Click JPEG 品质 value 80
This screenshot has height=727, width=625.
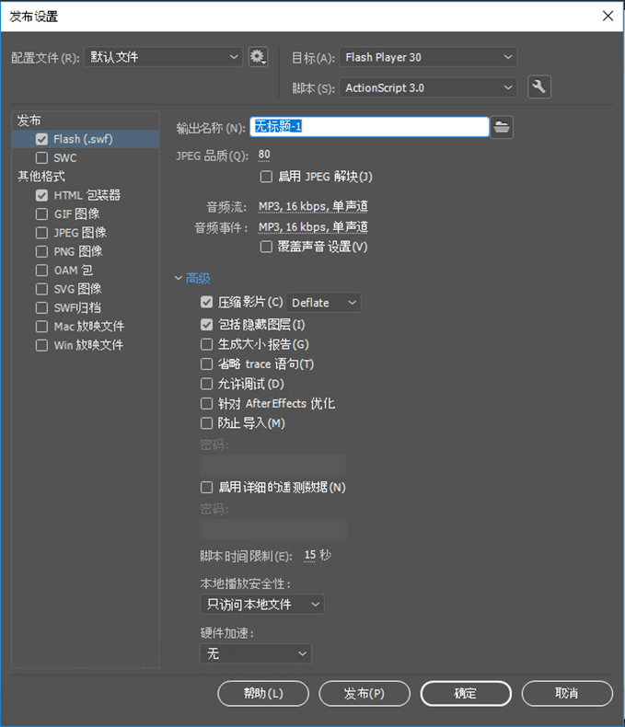coord(264,155)
